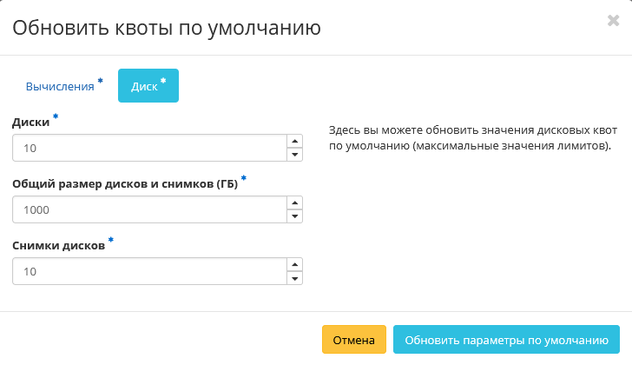
Task: Increase the Диски value with up arrow
Action: point(295,142)
